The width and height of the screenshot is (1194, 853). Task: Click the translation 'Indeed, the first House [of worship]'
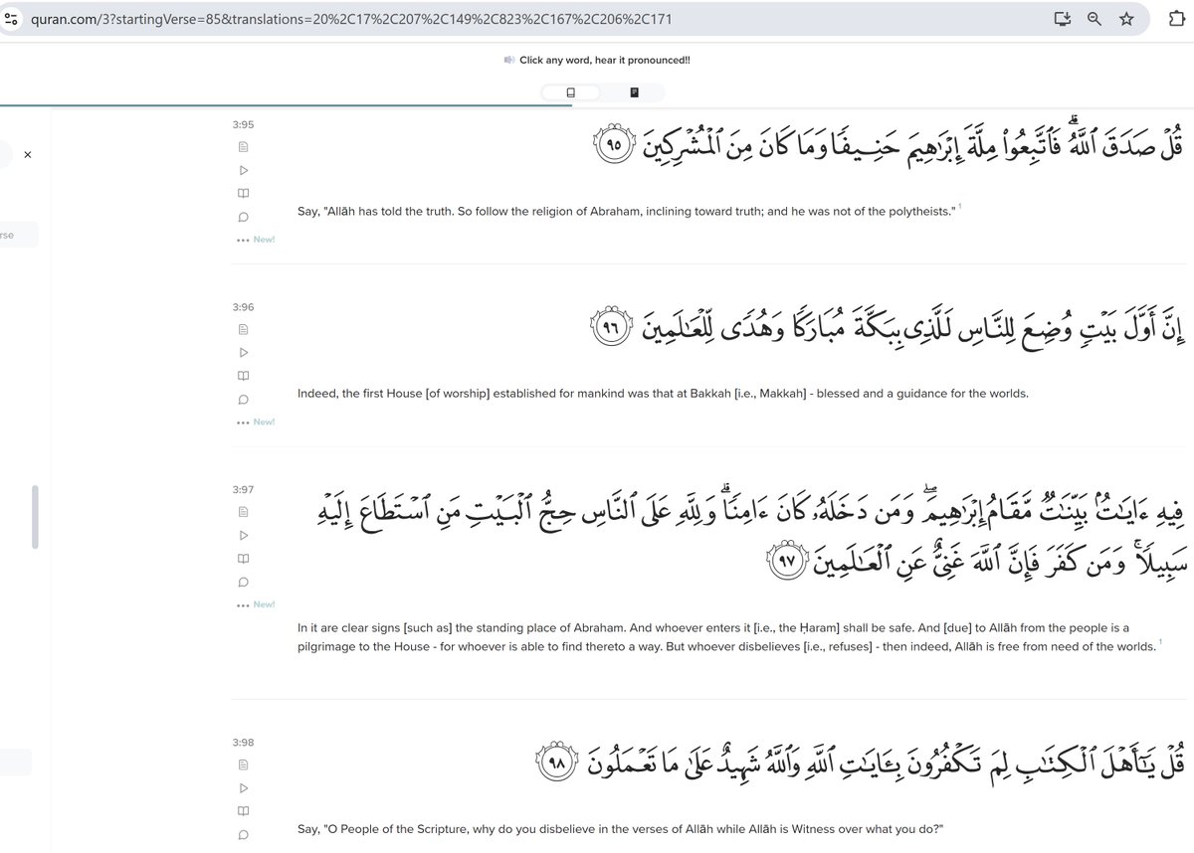(x=663, y=394)
